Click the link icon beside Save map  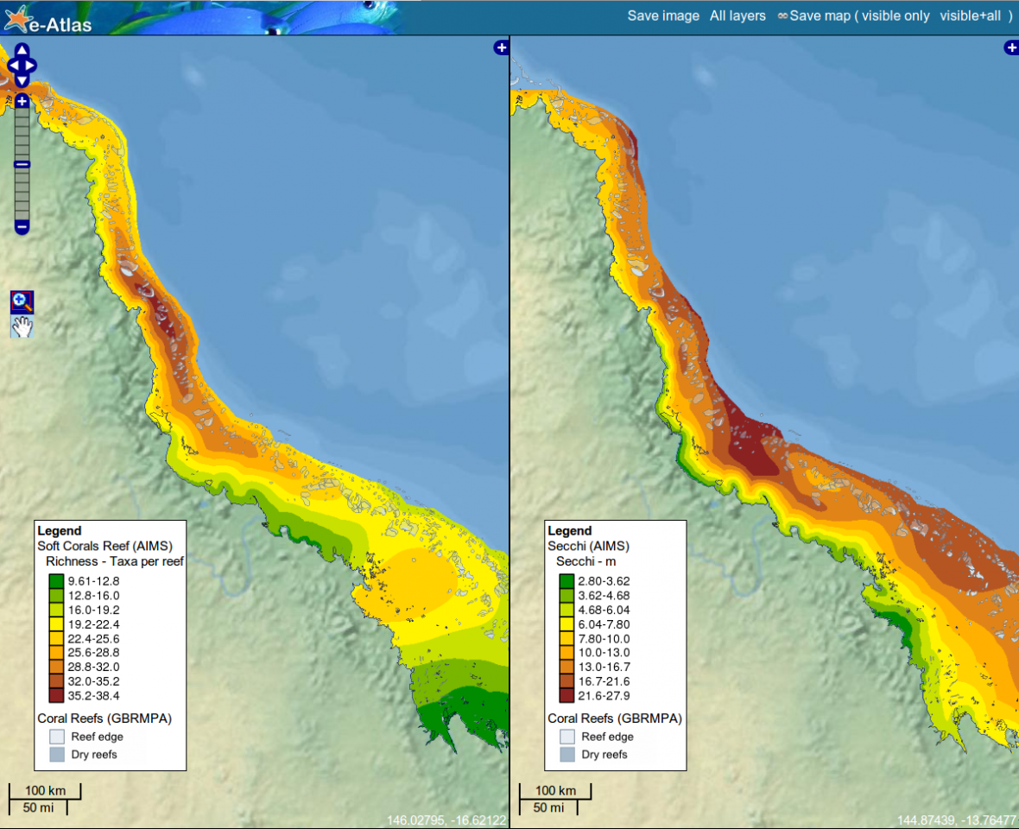pos(782,16)
